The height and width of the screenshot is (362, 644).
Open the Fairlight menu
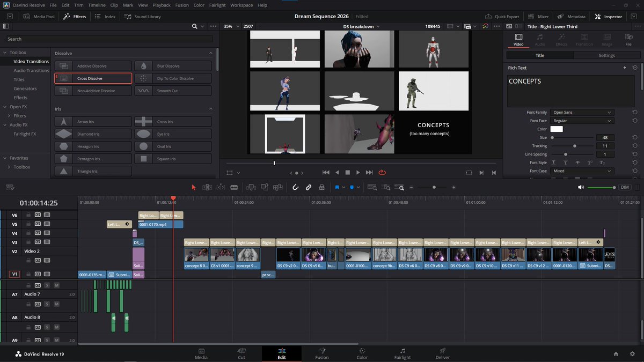(217, 5)
